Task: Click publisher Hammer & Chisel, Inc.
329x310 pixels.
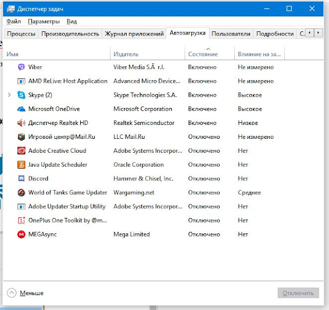Action: tap(143, 178)
